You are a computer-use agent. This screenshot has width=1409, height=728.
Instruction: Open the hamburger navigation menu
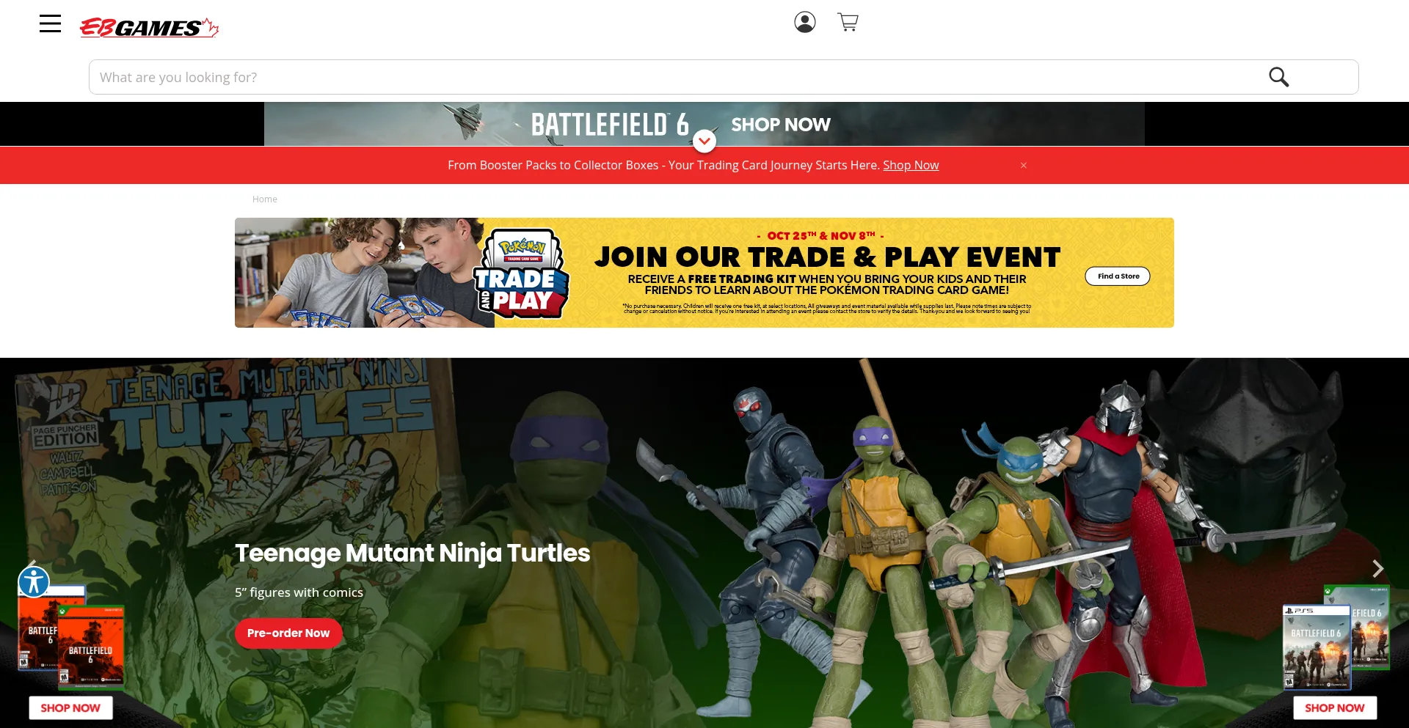[50, 24]
